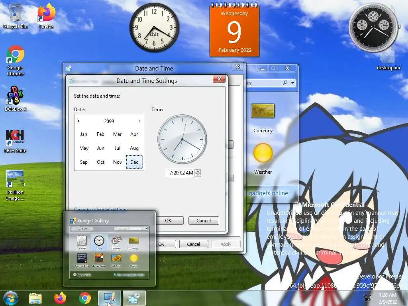The image size is (408, 306).
Task: Launch Chrome from the taskbar
Action: (x=85, y=298)
